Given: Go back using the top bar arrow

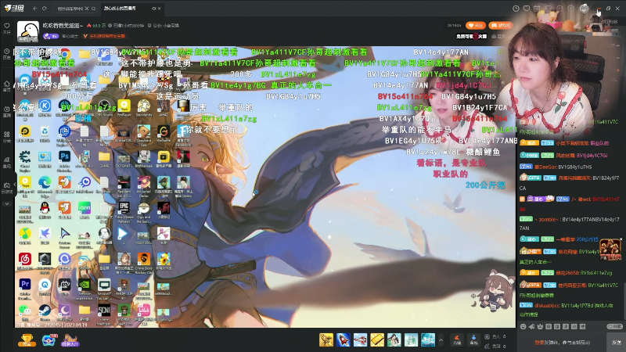Looking at the screenshot, I should click(35, 9).
